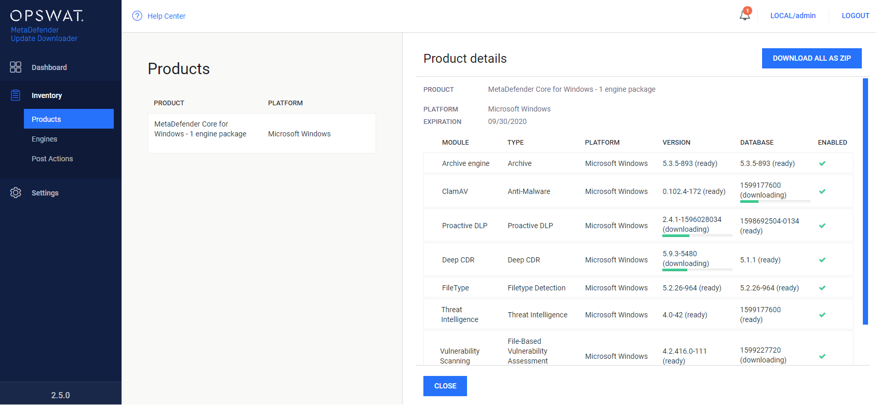
Task: Open the Products submenu item
Action: click(69, 119)
